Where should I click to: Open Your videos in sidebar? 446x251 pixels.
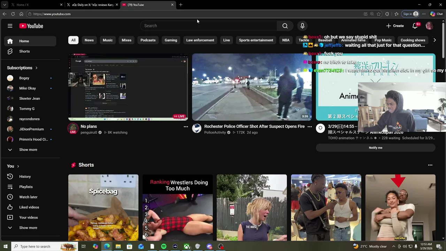point(30,218)
